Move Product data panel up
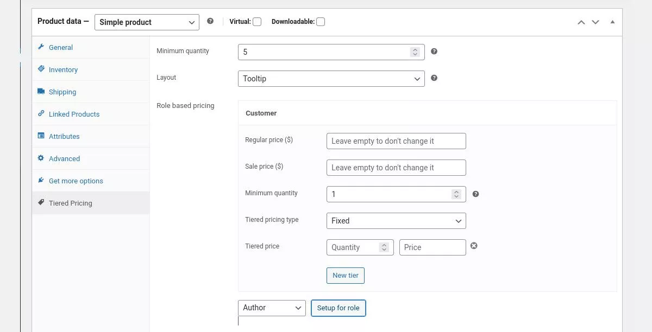The height and width of the screenshot is (332, 652). point(581,22)
